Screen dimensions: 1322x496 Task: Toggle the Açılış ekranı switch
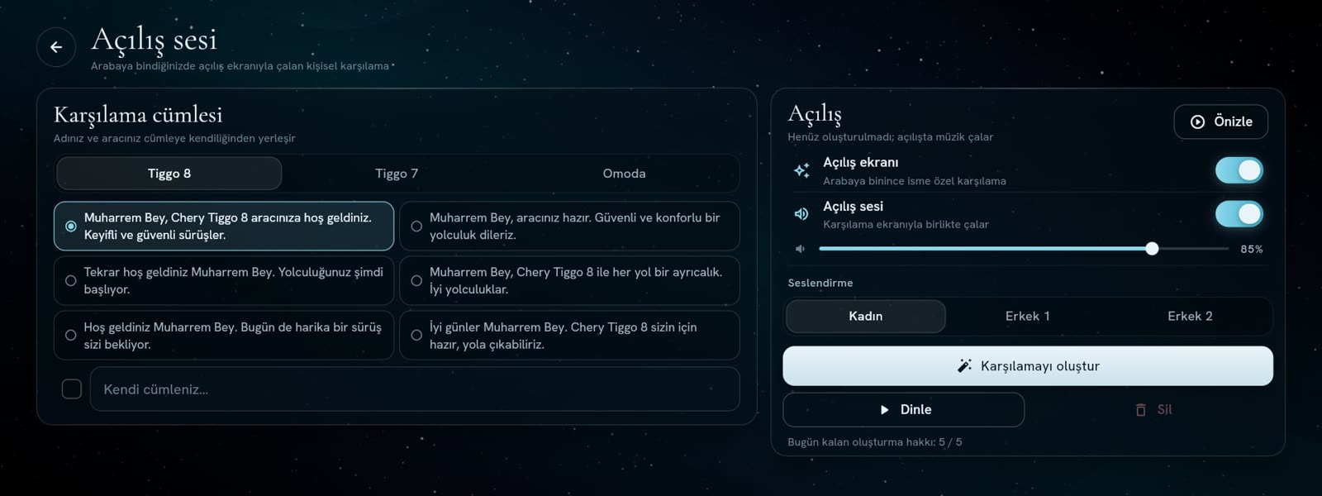pos(1239,170)
